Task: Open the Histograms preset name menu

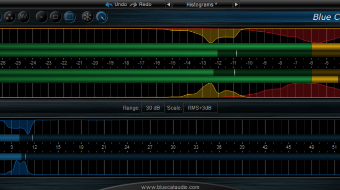Action: pos(202,4)
